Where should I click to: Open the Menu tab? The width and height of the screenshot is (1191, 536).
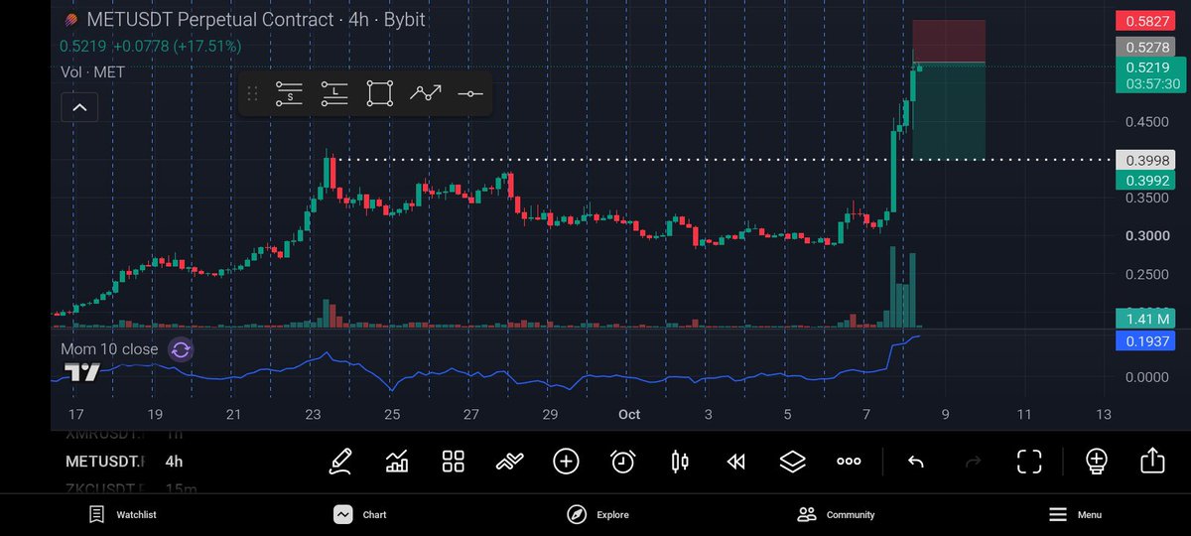point(1076,514)
